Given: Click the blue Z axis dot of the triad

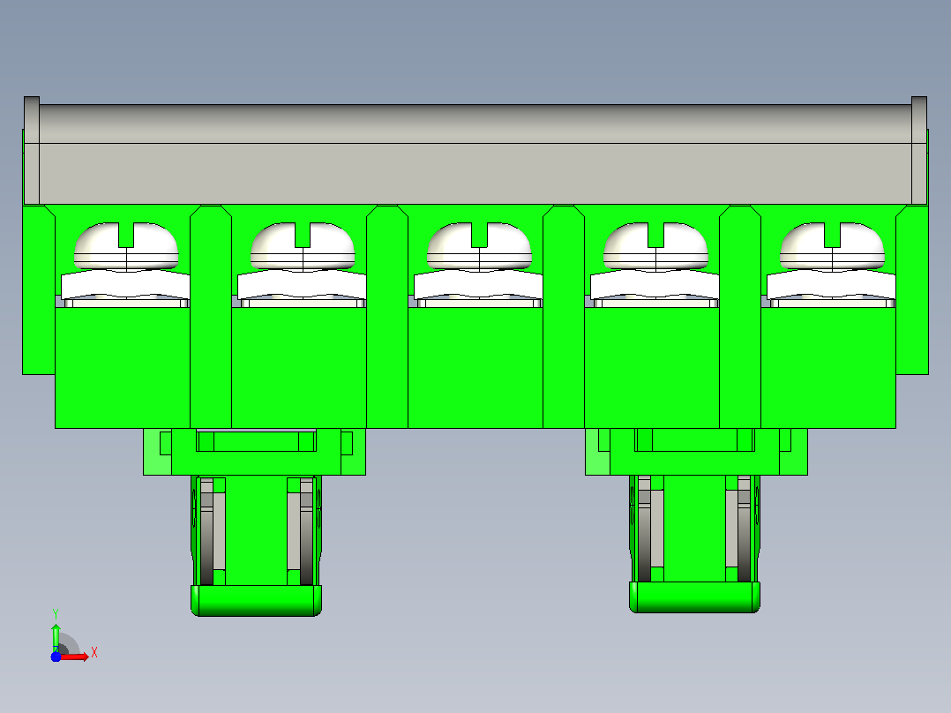Looking at the screenshot, I should coord(56,657).
